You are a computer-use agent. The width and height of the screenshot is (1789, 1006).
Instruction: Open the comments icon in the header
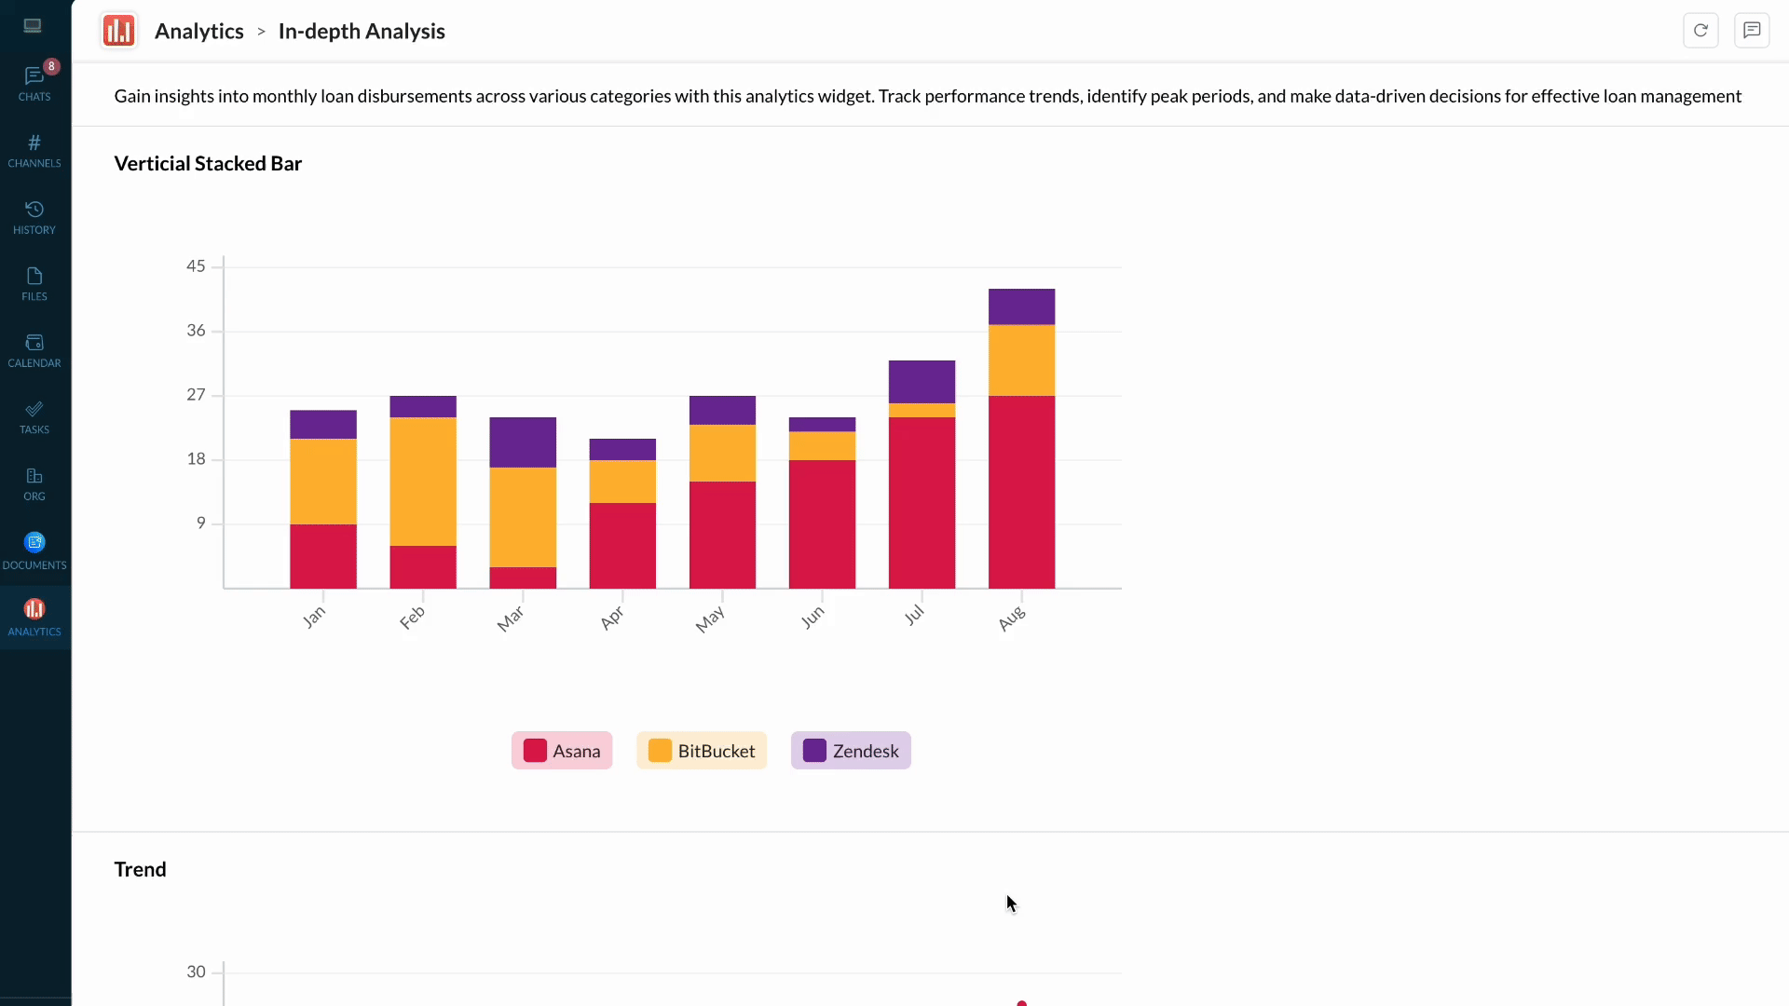coord(1752,30)
